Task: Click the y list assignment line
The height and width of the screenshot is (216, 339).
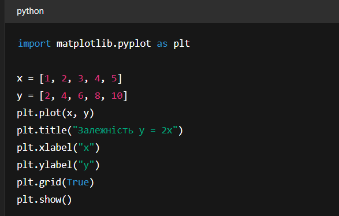Action: point(72,96)
